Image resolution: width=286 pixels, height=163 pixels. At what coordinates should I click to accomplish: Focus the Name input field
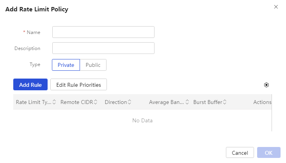[103, 32]
